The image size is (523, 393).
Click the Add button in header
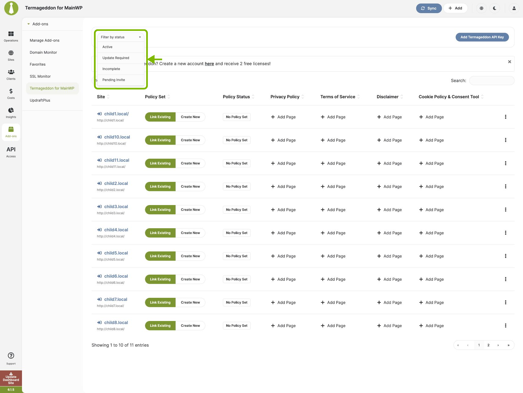(x=455, y=8)
